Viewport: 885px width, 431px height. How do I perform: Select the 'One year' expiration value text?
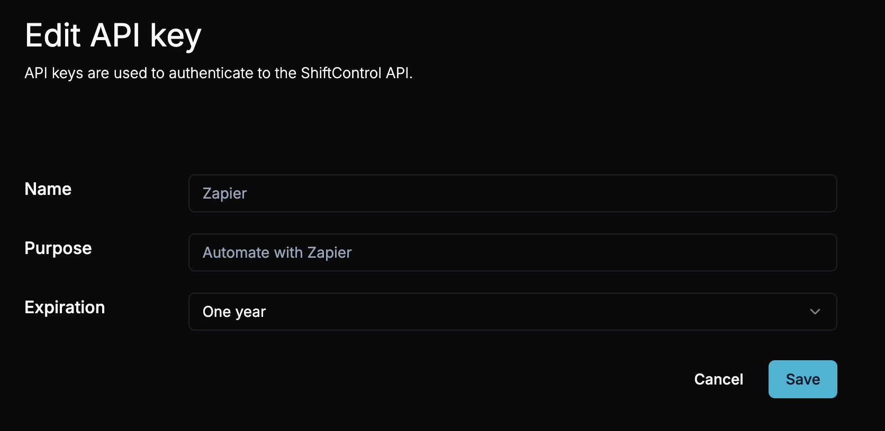click(234, 312)
